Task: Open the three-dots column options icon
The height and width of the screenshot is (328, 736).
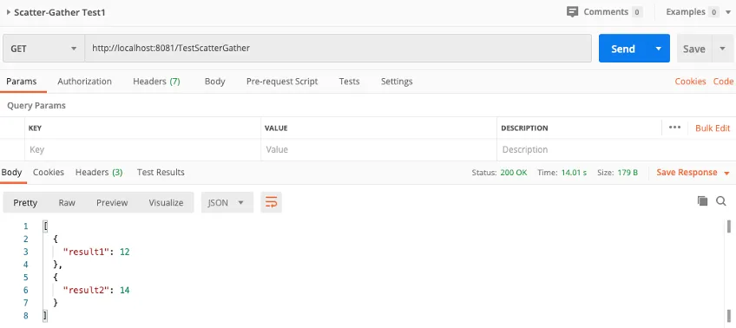Action: 674,128
